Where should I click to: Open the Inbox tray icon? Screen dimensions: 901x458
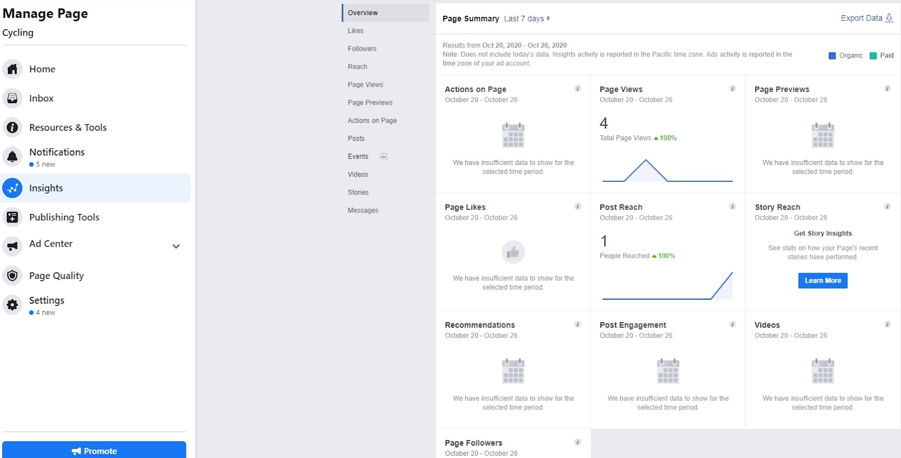point(12,98)
